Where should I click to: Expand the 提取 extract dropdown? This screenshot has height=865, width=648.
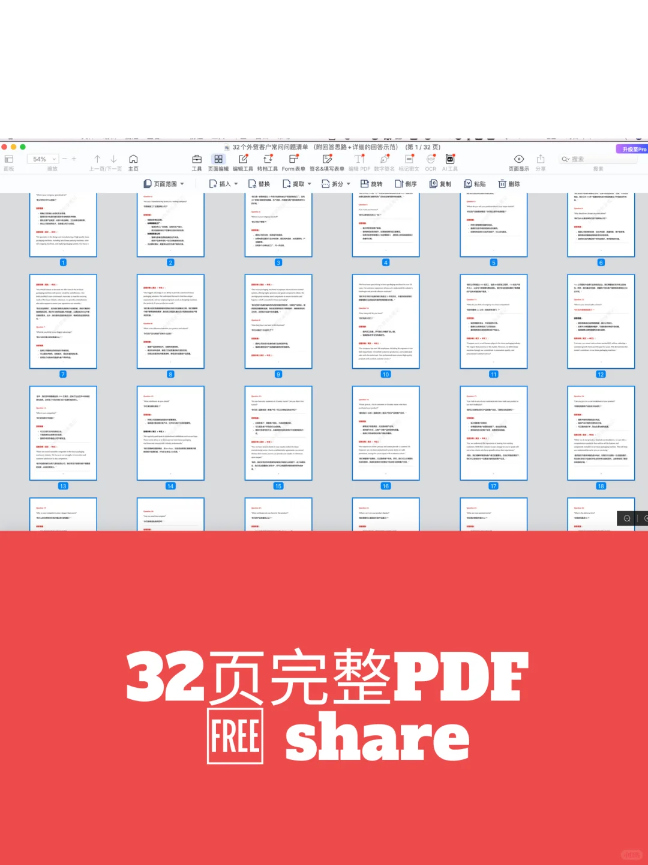296,184
